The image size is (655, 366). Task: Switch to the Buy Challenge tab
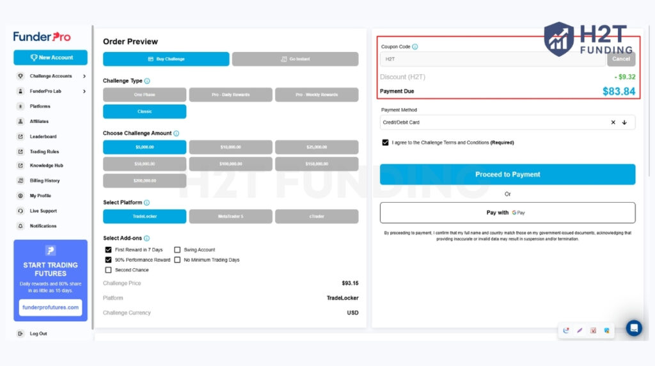pyautogui.click(x=166, y=59)
